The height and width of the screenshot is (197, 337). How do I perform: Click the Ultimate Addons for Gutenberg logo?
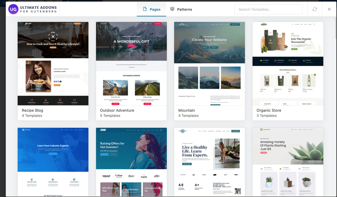pos(33,9)
